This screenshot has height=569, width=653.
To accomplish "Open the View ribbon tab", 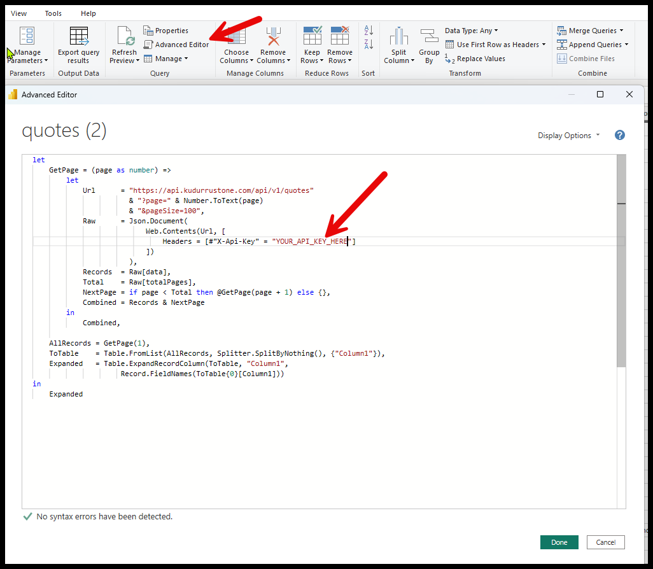I will click(x=19, y=13).
